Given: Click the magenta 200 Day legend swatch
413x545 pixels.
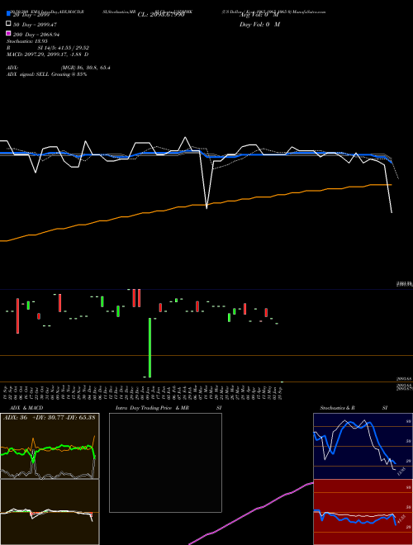Looking at the screenshot, I should click(8, 33).
